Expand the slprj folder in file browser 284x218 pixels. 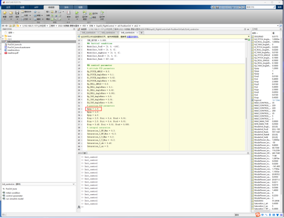(4, 39)
